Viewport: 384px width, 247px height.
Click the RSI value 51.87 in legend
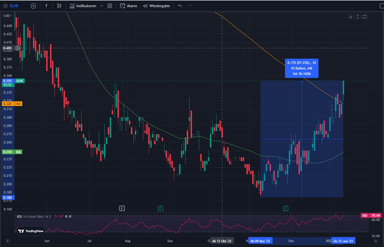click(59, 216)
